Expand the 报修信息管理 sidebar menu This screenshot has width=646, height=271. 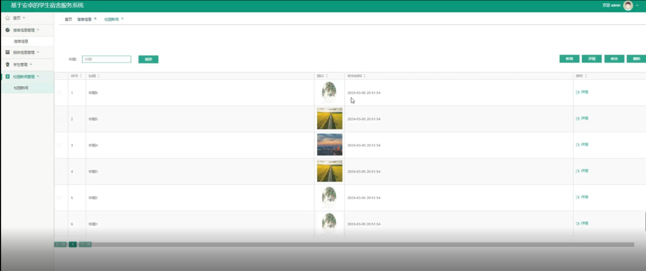(24, 52)
